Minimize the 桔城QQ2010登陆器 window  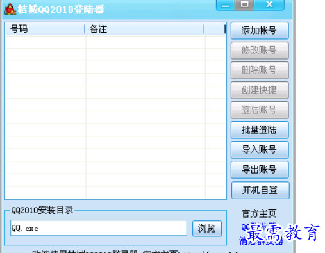[x=226, y=4]
